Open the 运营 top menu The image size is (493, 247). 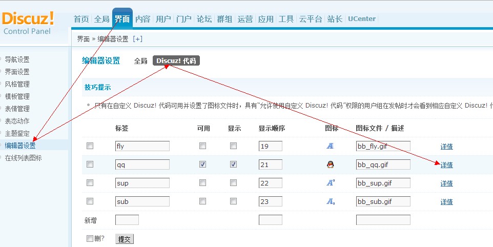tap(245, 19)
